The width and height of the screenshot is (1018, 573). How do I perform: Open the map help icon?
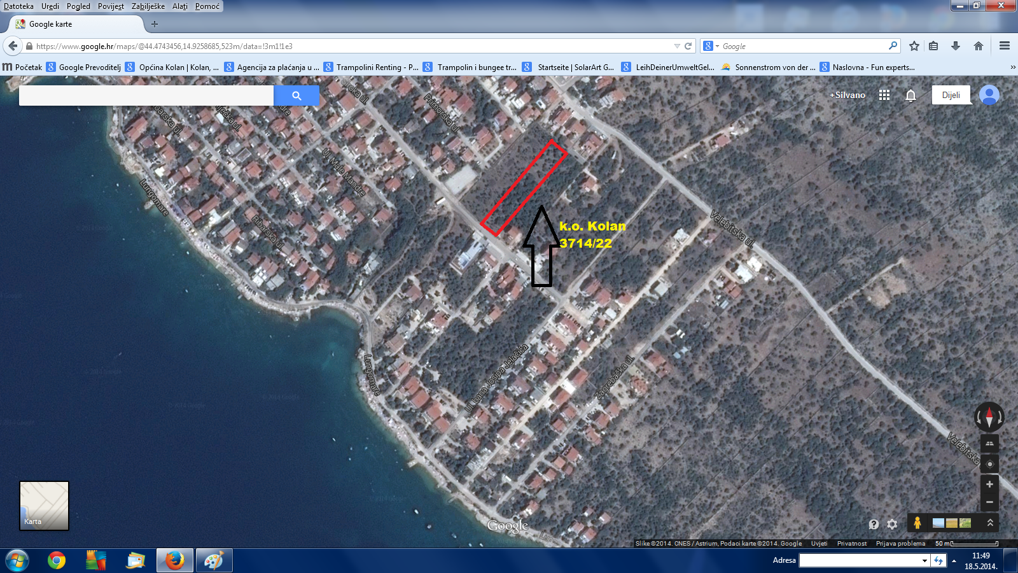pos(874,524)
